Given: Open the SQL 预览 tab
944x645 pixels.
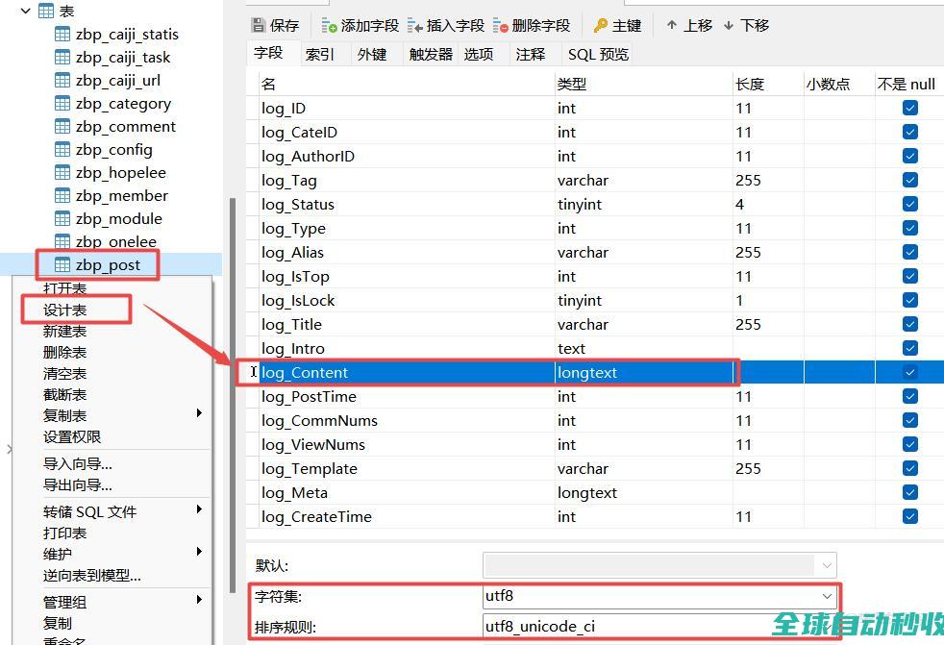Looking at the screenshot, I should click(x=597, y=54).
